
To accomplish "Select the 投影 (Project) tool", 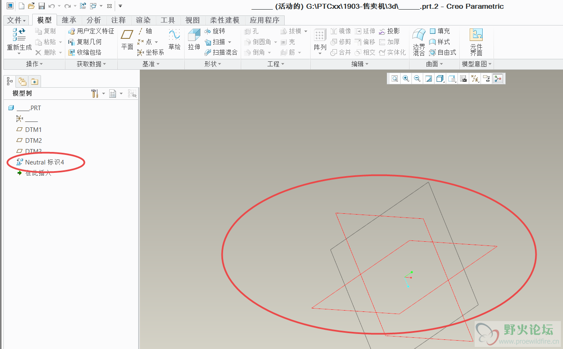I will [389, 31].
